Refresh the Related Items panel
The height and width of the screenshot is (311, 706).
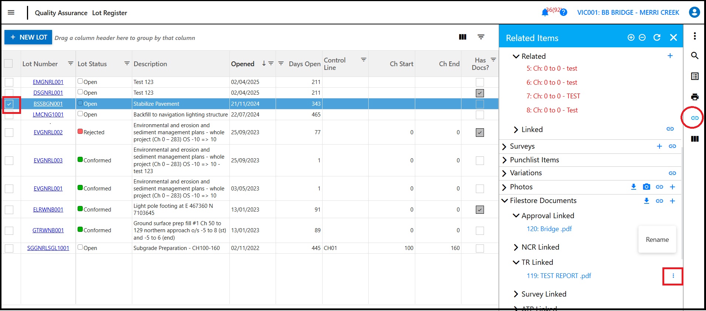(657, 37)
